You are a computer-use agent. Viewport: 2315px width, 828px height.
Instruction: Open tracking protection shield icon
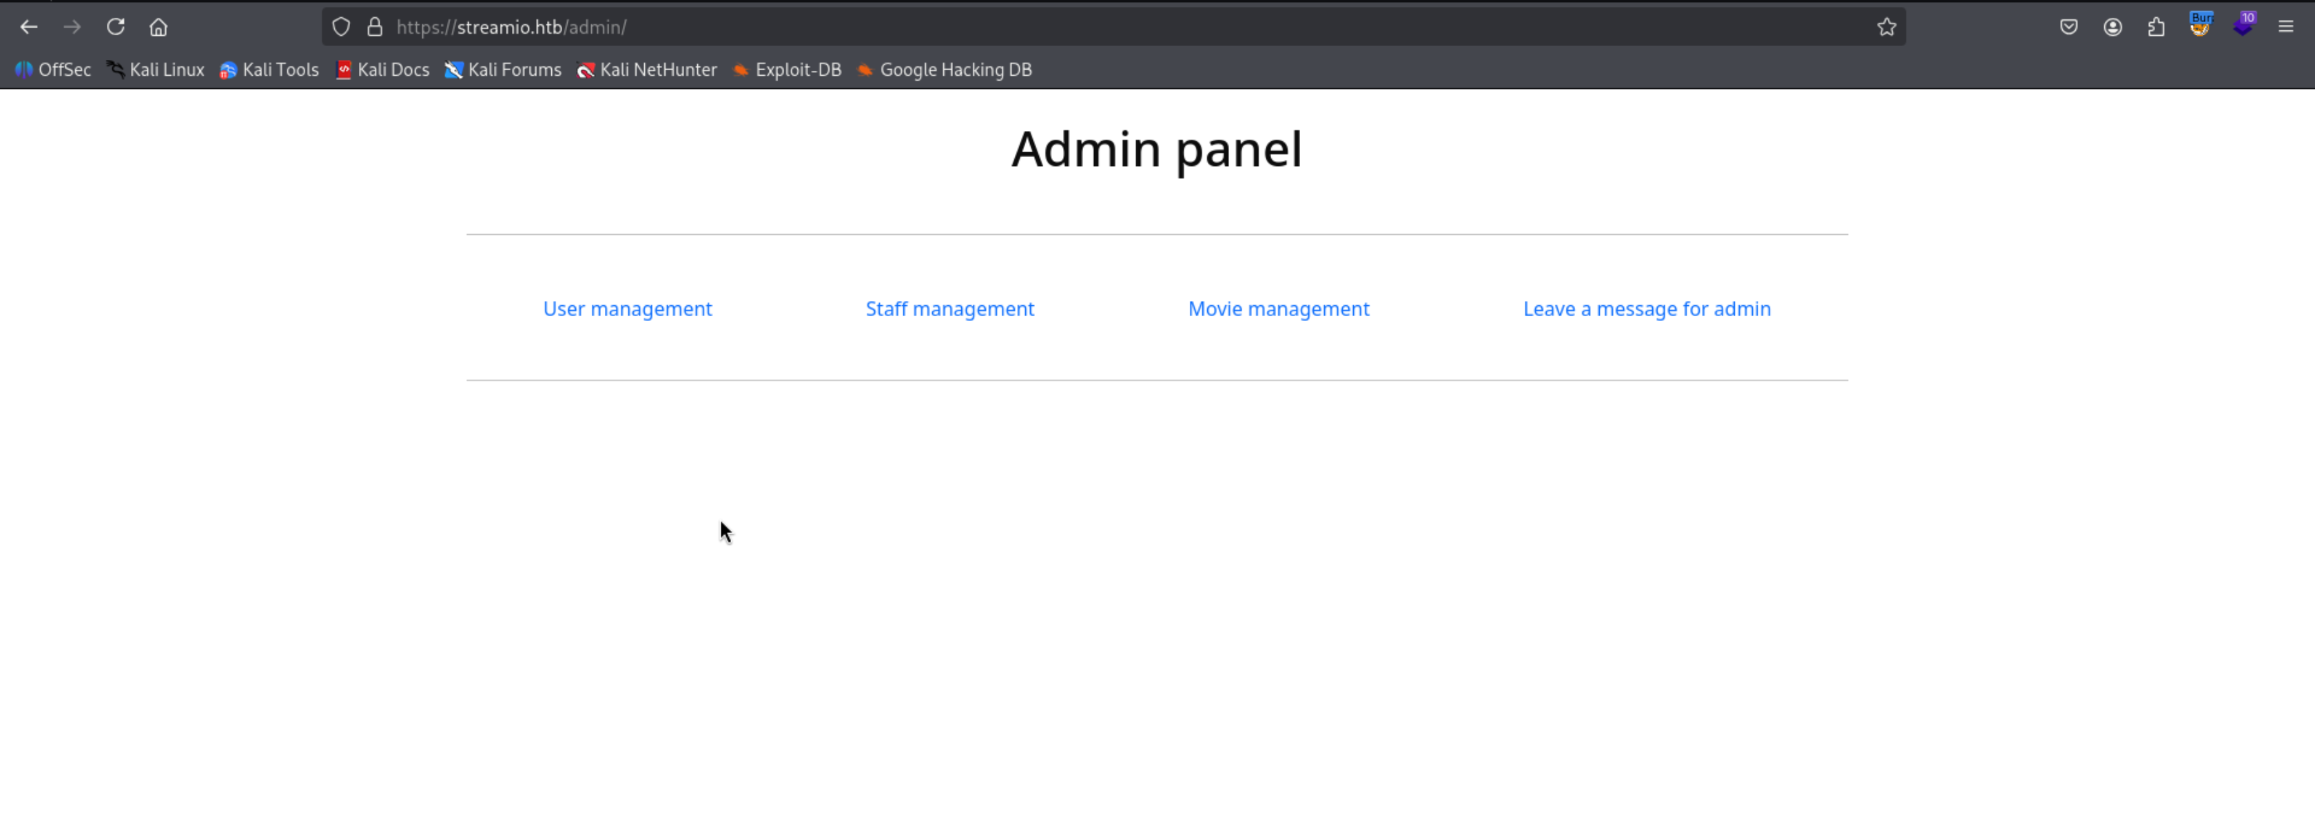pyautogui.click(x=340, y=27)
